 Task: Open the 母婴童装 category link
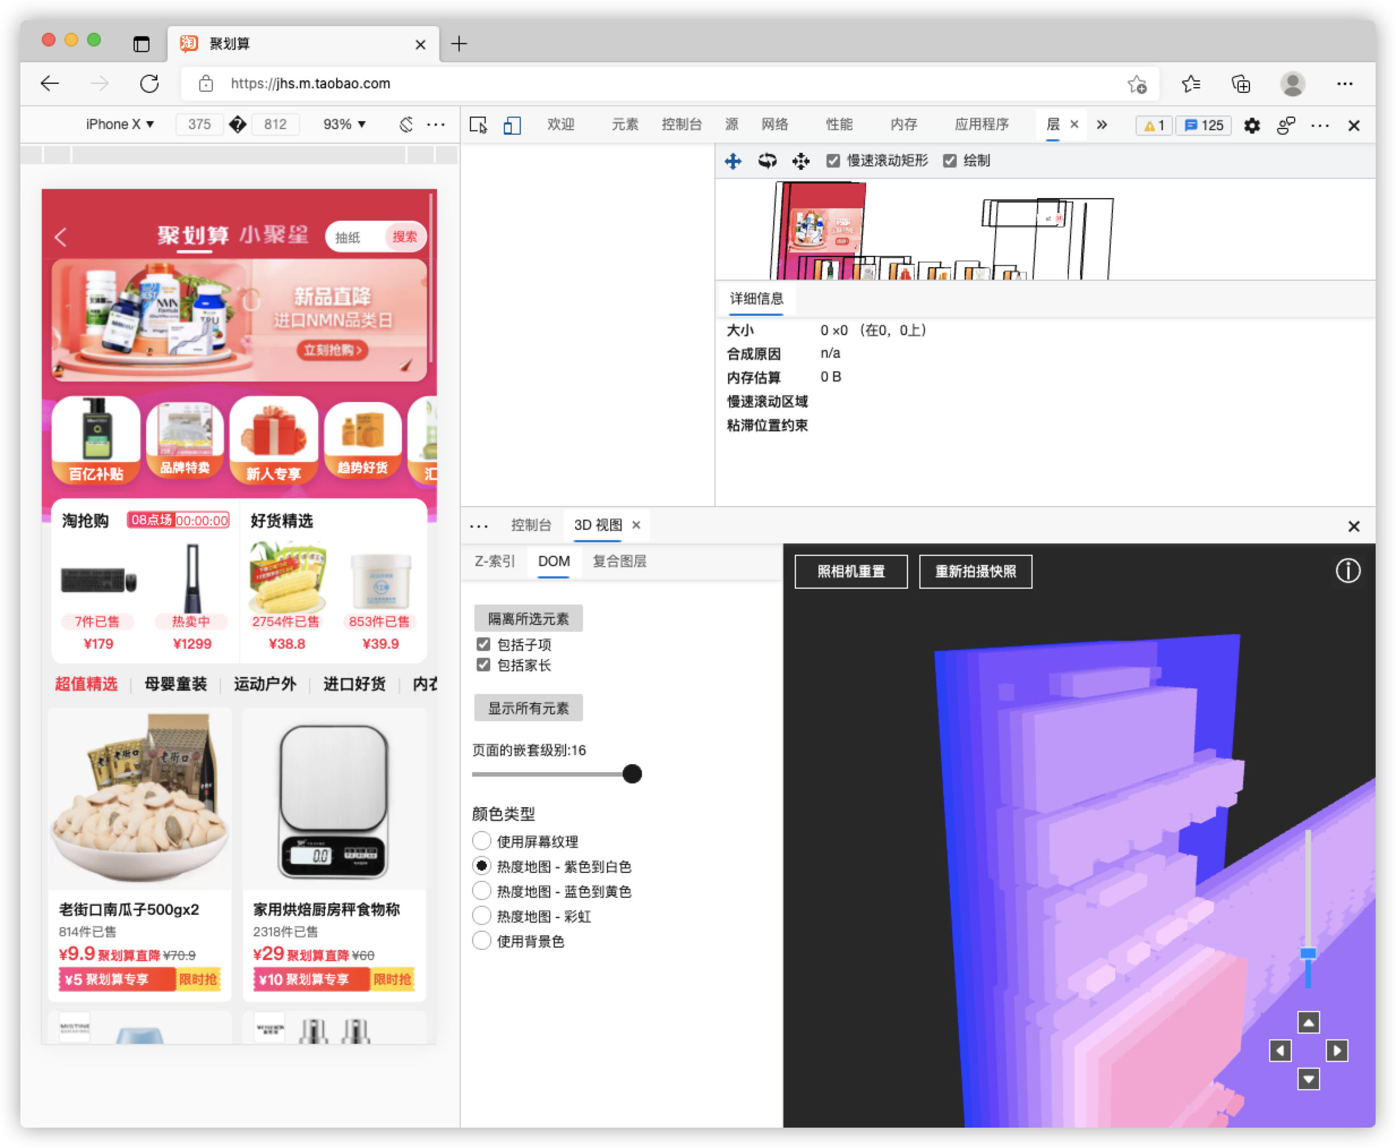click(x=176, y=684)
